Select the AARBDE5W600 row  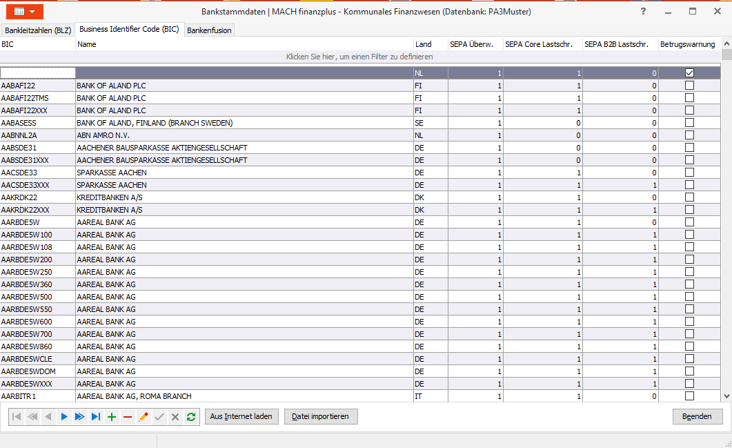point(360,322)
